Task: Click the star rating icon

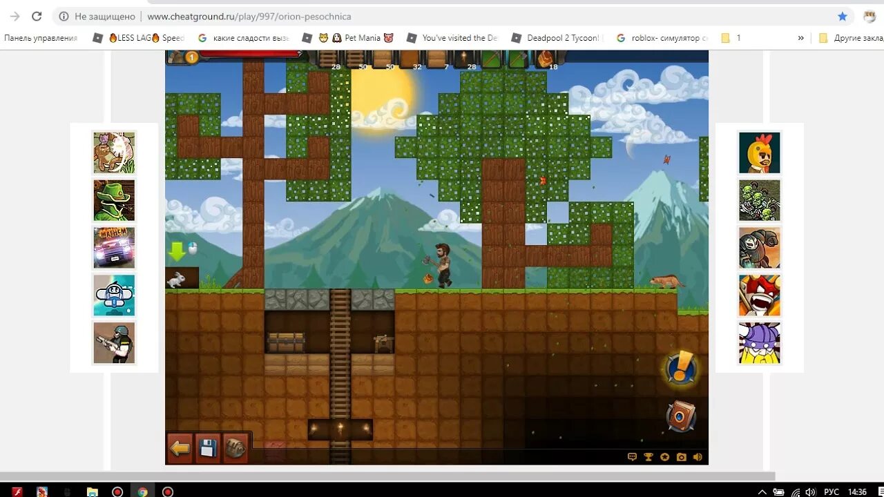Action: (665, 457)
